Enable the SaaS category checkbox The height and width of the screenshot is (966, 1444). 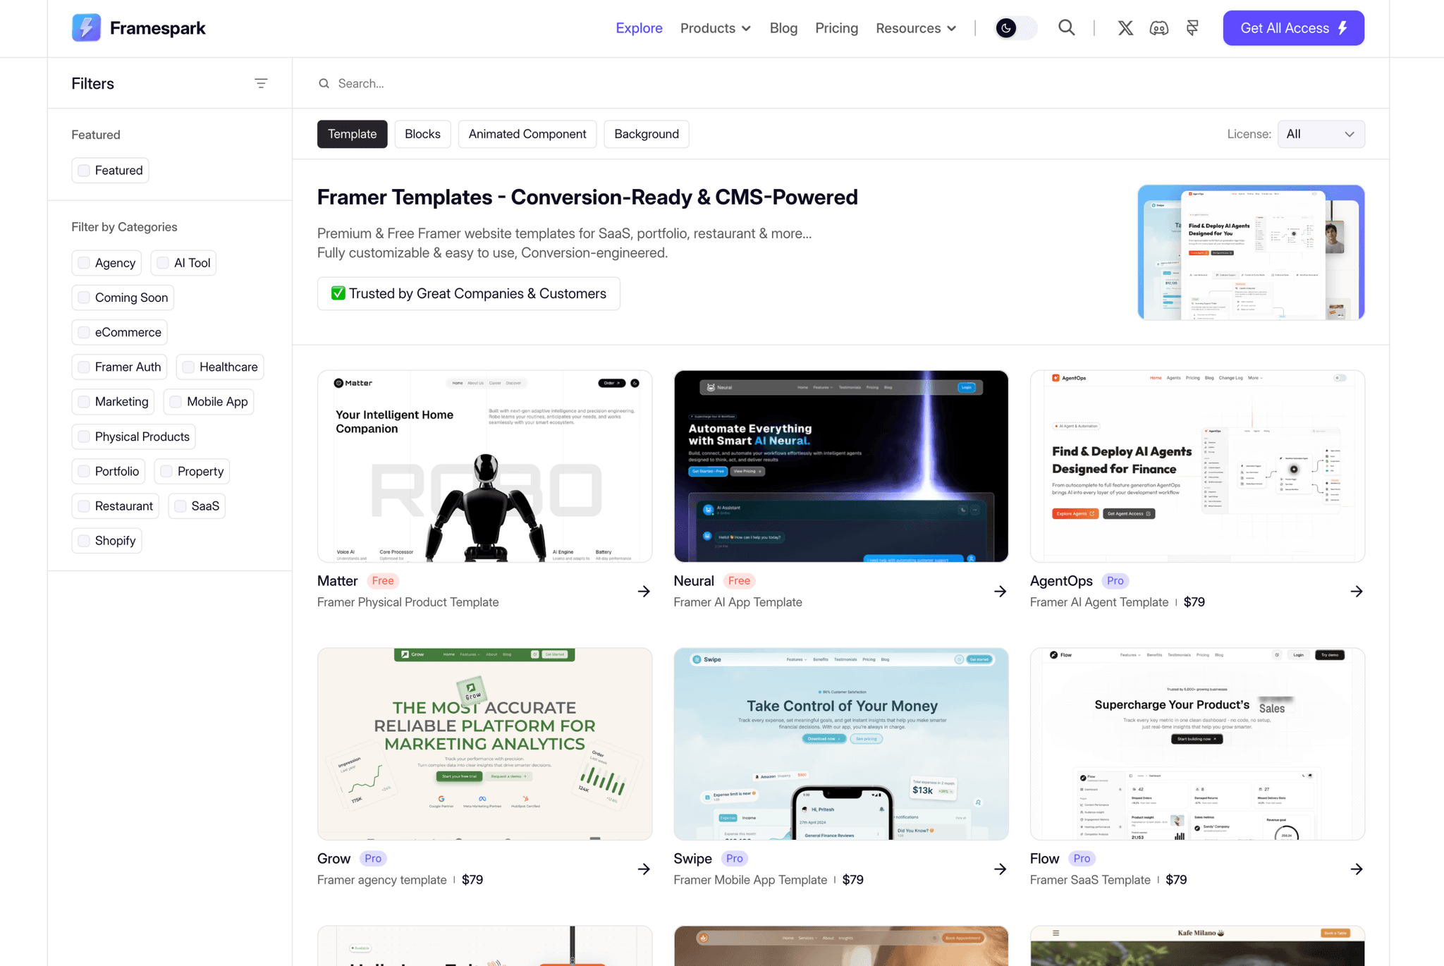[180, 506]
